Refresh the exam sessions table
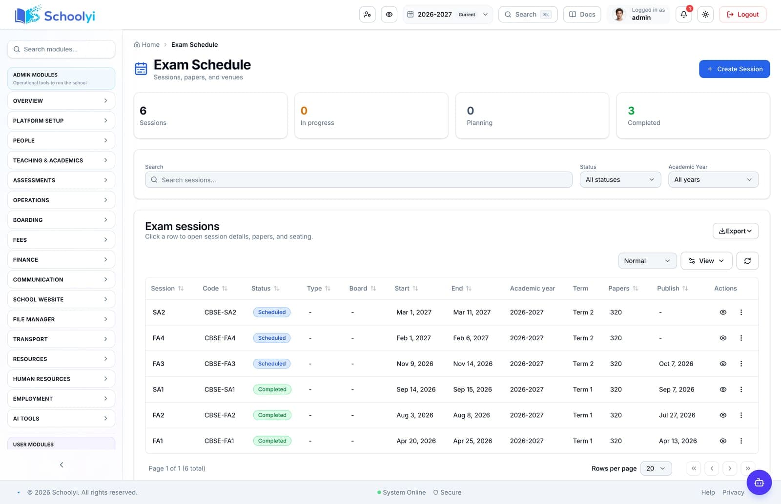 tap(747, 261)
